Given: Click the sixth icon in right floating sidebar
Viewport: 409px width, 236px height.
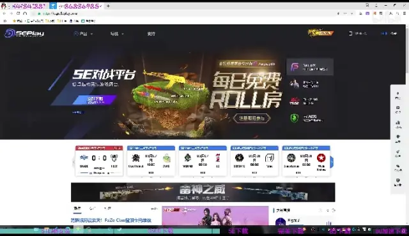Looking at the screenshot, I should [397, 168].
